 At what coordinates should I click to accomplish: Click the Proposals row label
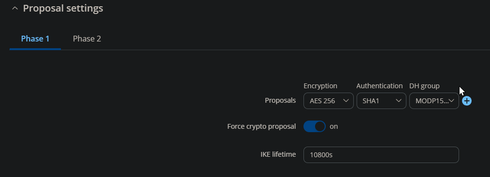[280, 100]
